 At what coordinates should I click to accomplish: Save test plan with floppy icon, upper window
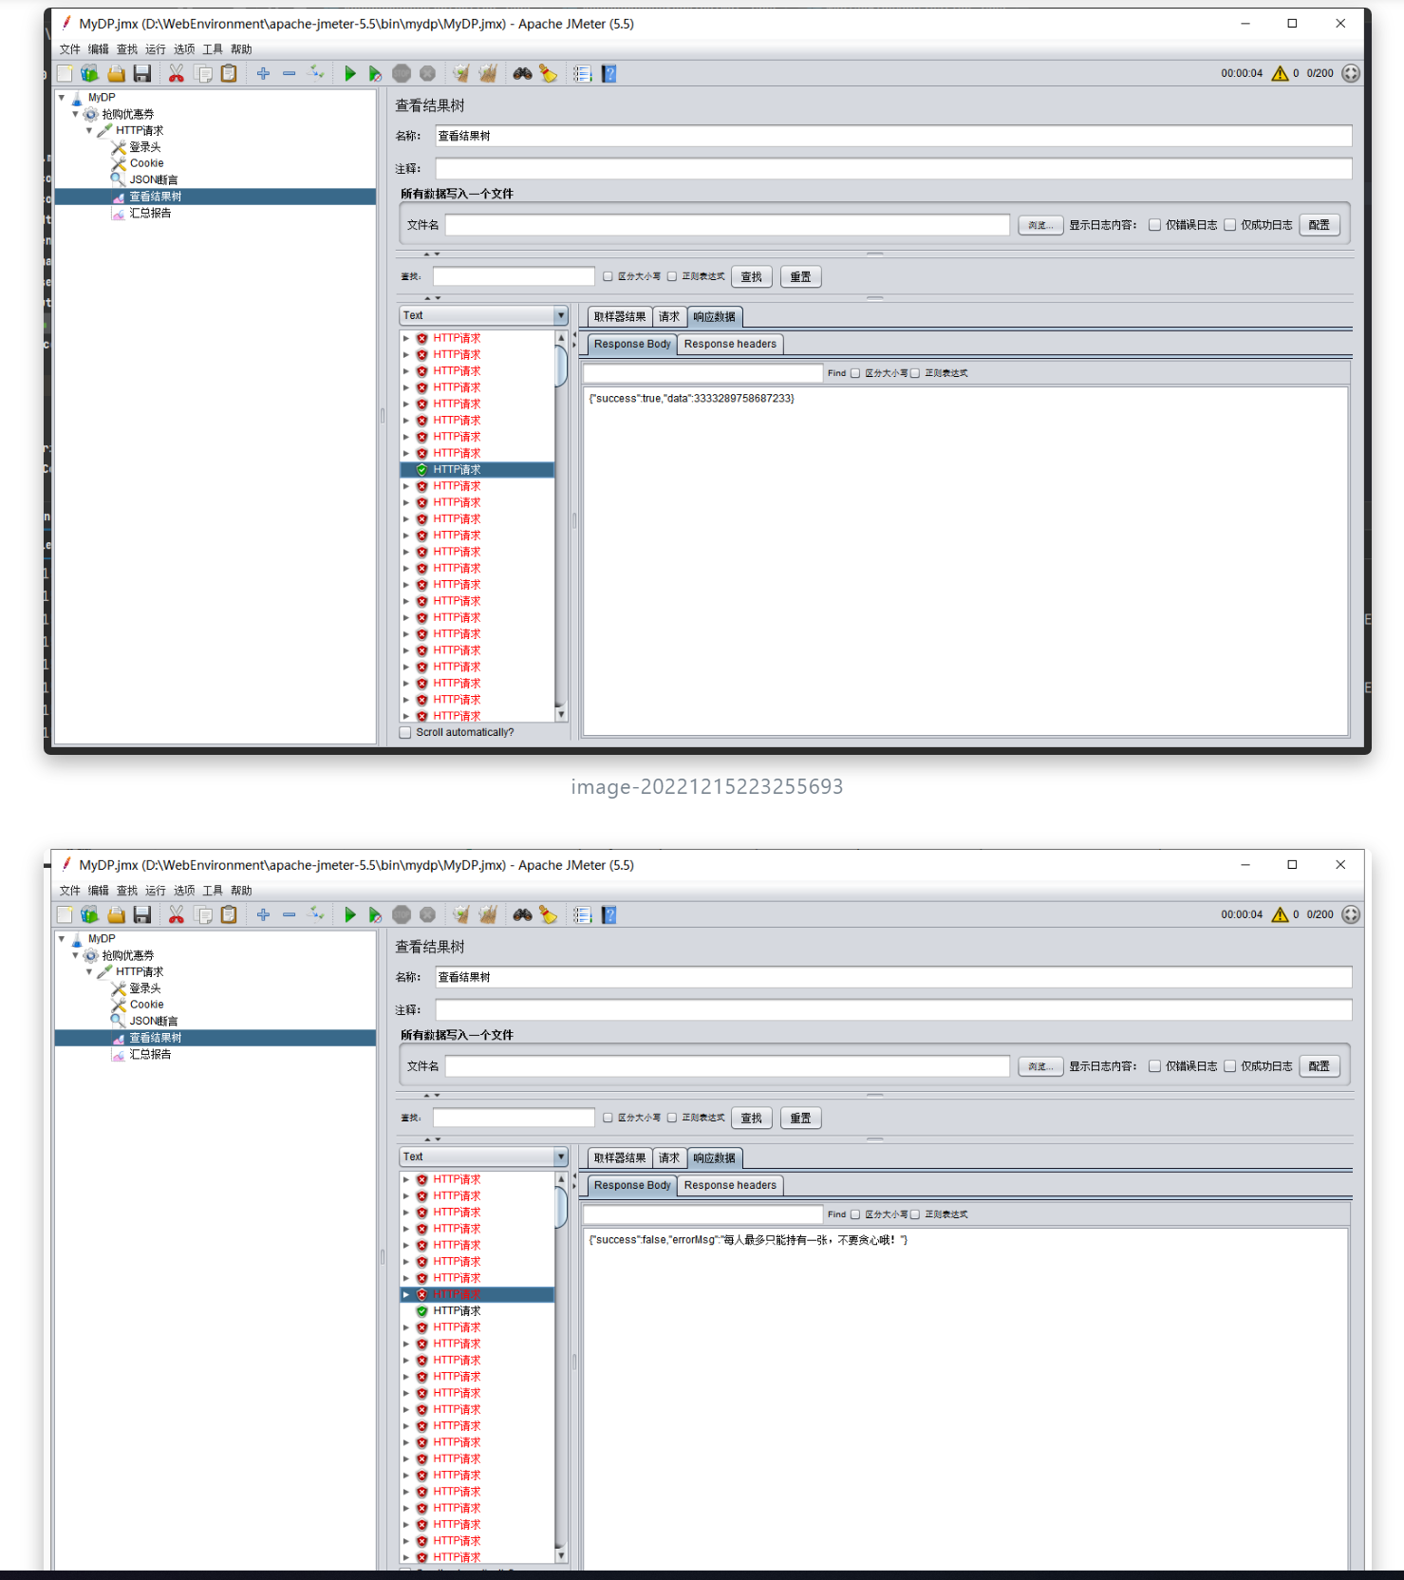[142, 73]
